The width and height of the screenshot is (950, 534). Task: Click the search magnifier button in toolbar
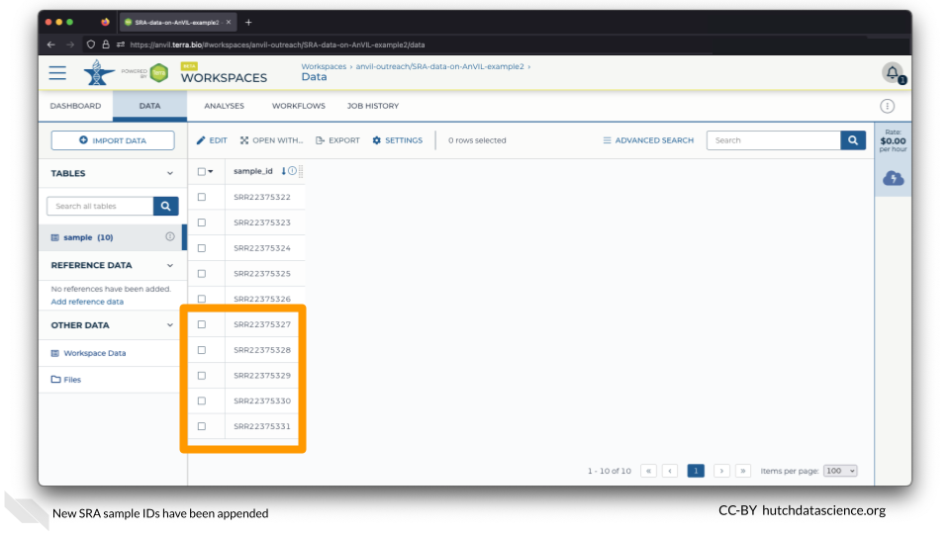point(853,140)
